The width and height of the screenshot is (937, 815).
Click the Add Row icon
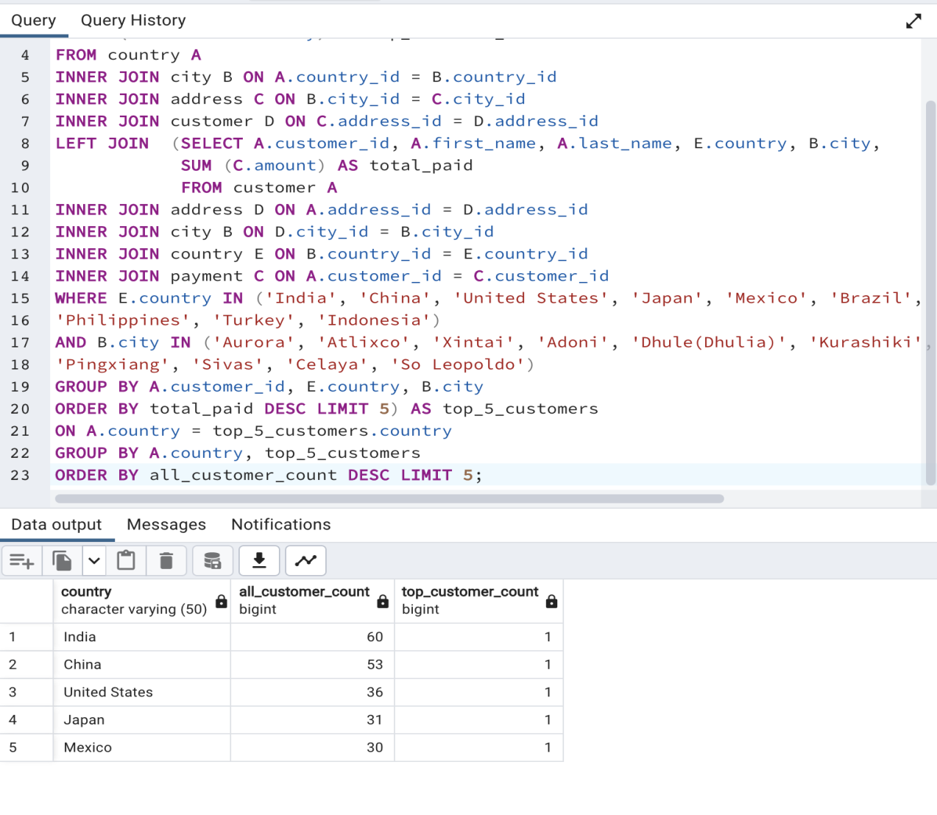22,560
